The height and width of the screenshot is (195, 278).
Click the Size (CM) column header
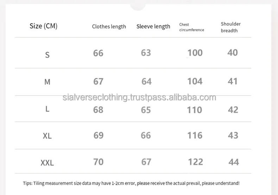[43, 26]
